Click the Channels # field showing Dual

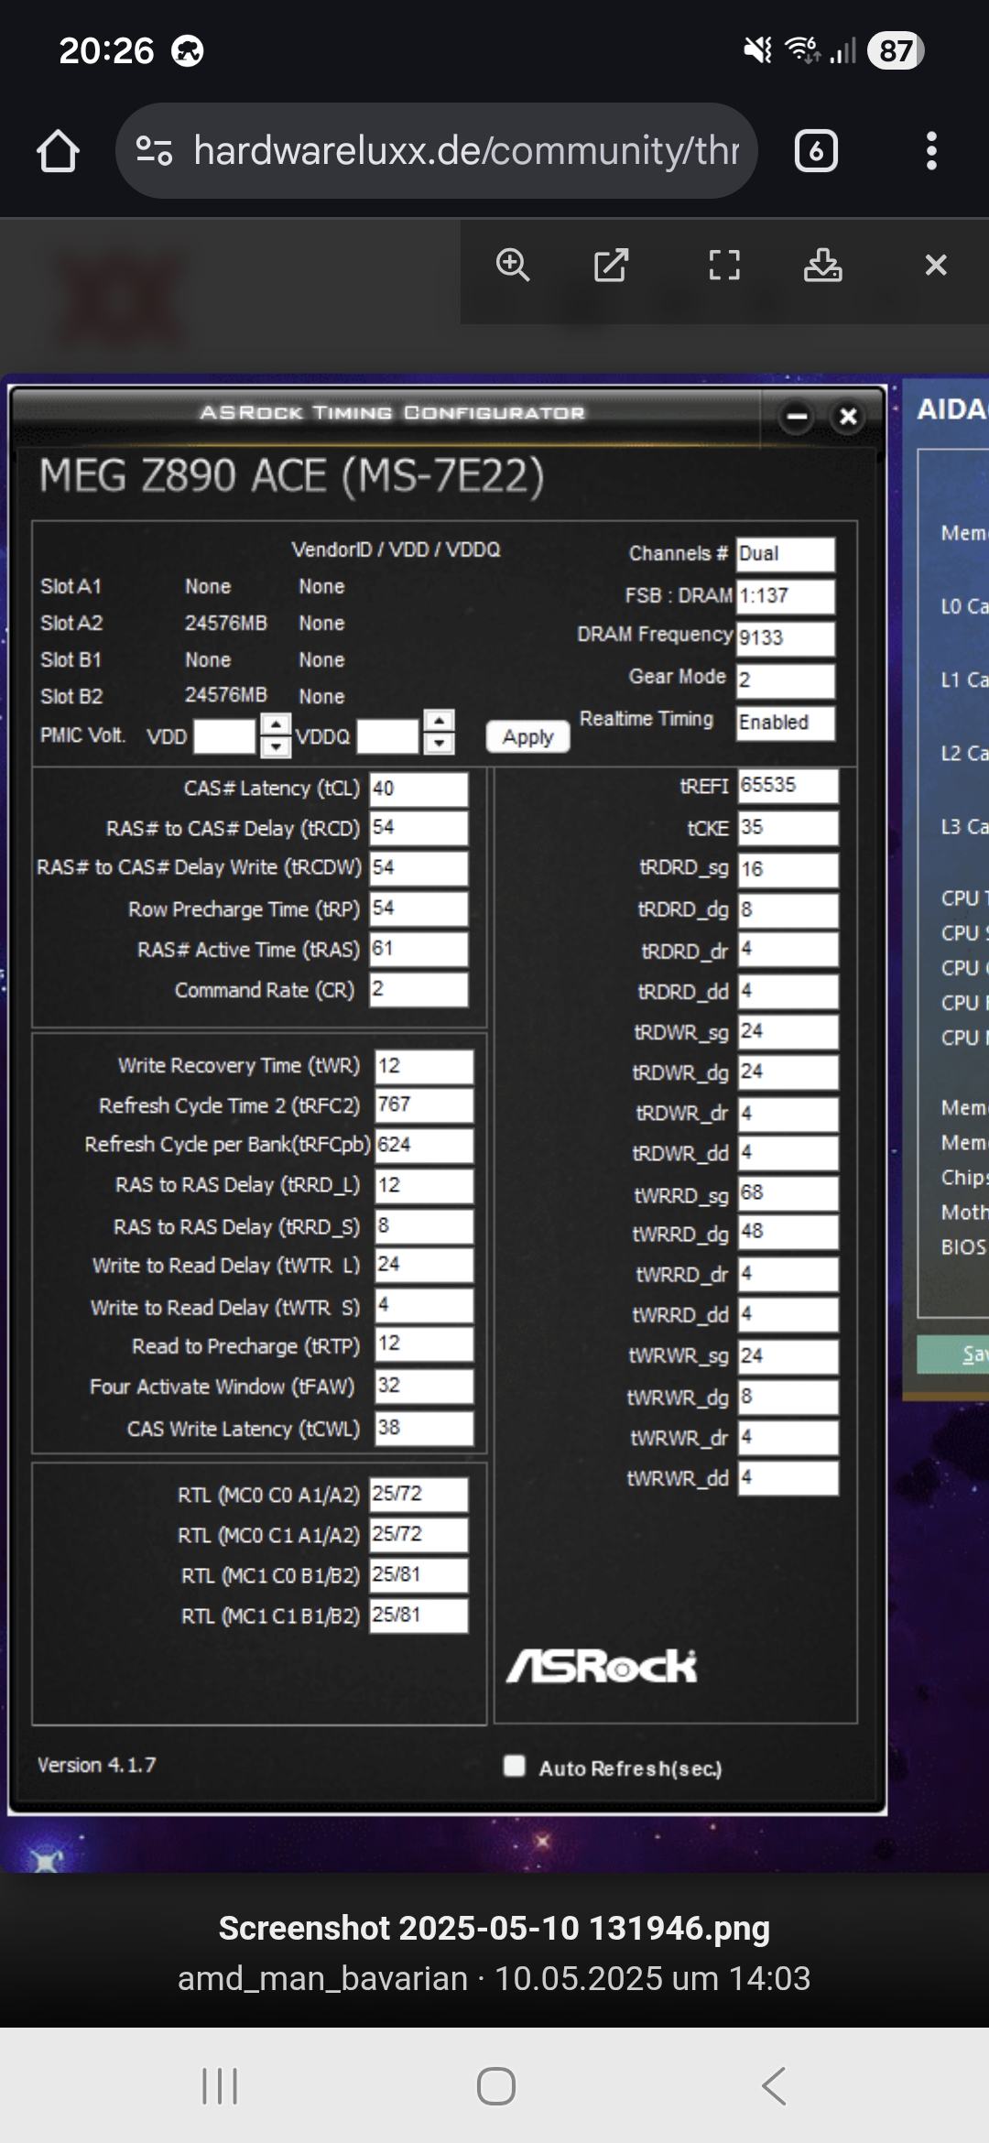coord(786,554)
